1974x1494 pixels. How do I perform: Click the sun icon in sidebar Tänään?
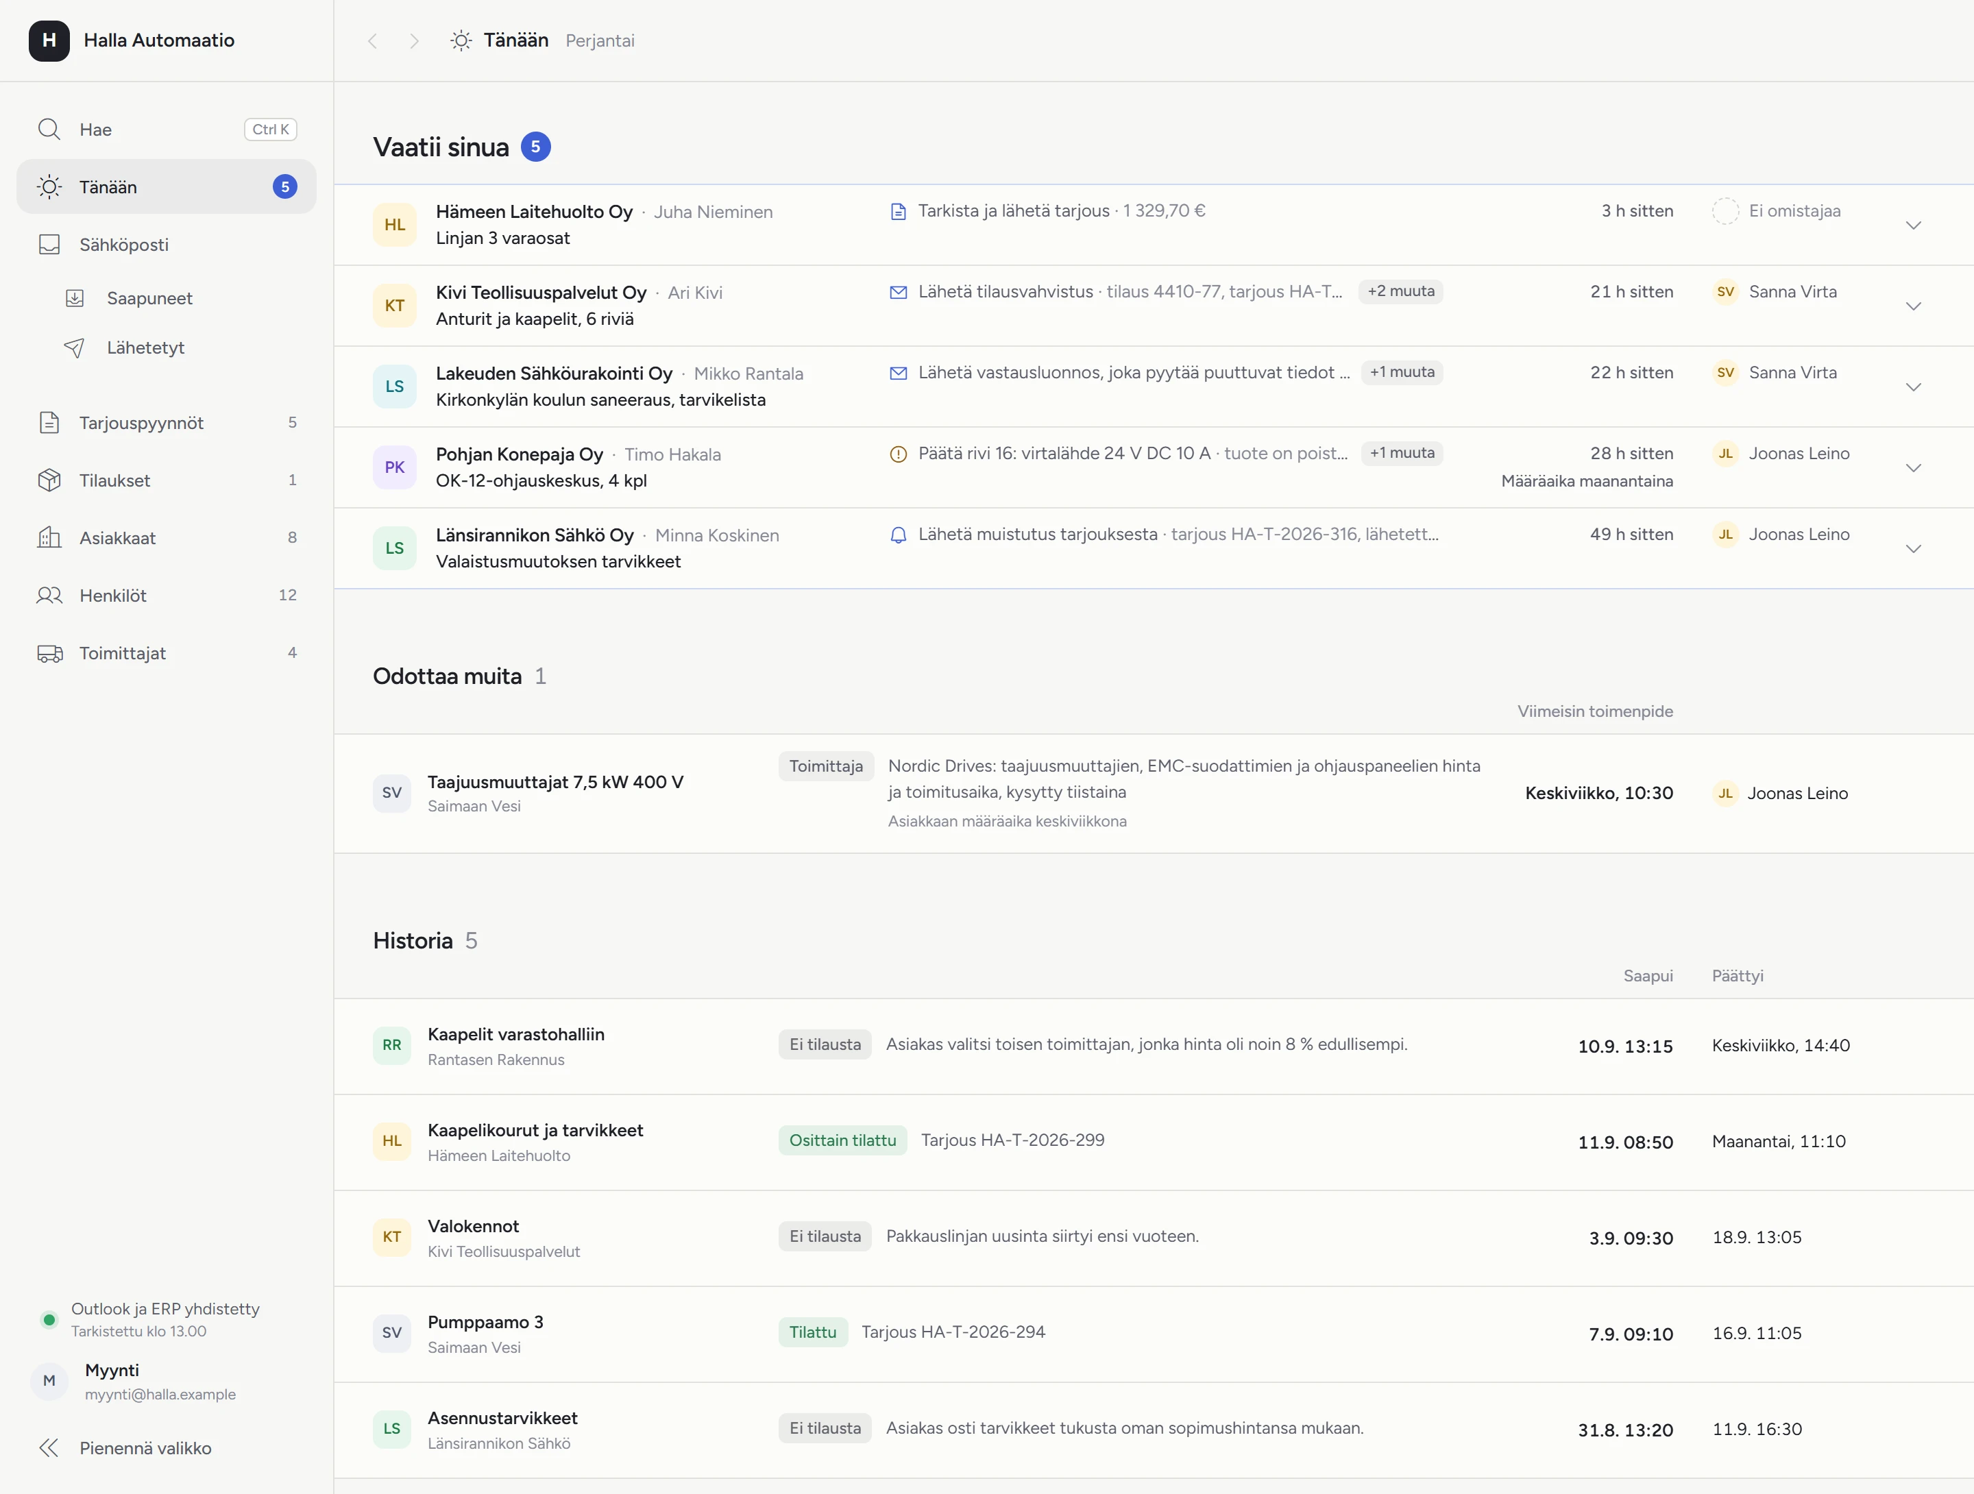[49, 186]
